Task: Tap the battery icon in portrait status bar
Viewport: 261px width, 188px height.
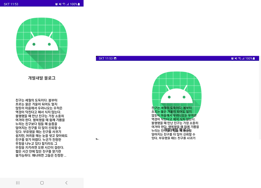Action: click(x=79, y=4)
